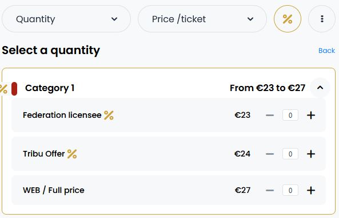Decrease Federation licensee ticket quantity
Image resolution: width=339 pixels, height=218 pixels.
[270, 116]
